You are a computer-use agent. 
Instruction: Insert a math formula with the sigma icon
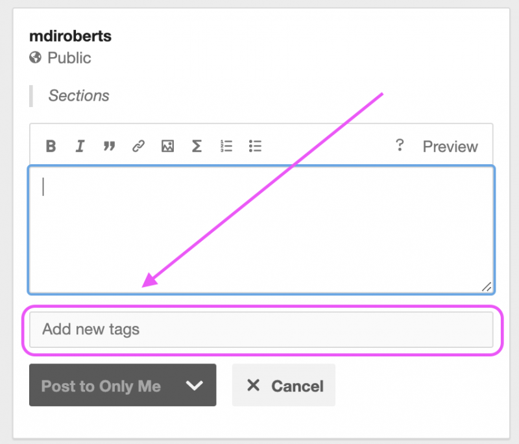[x=197, y=146]
